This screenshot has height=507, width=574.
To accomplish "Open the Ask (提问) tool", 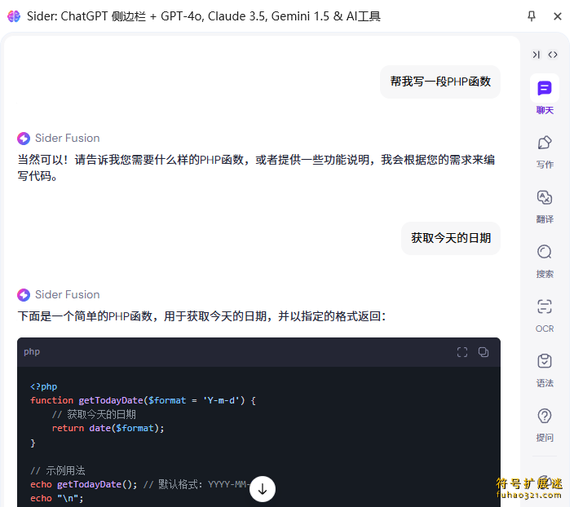I will pyautogui.click(x=545, y=416).
